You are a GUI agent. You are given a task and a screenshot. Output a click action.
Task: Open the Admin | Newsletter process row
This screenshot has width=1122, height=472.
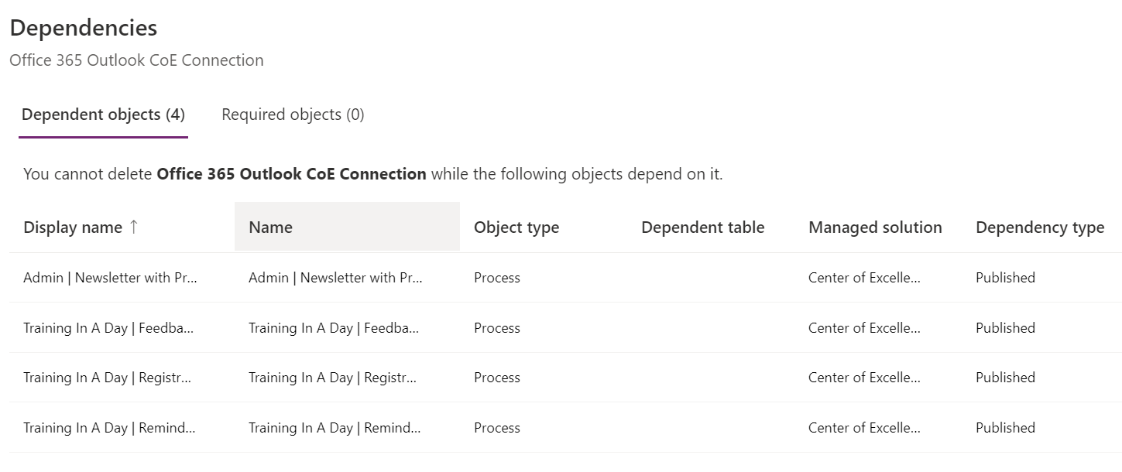[109, 277]
